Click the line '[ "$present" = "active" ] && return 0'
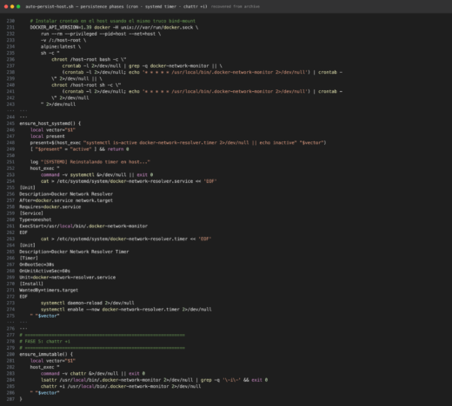The image size is (452, 406). 79,149
